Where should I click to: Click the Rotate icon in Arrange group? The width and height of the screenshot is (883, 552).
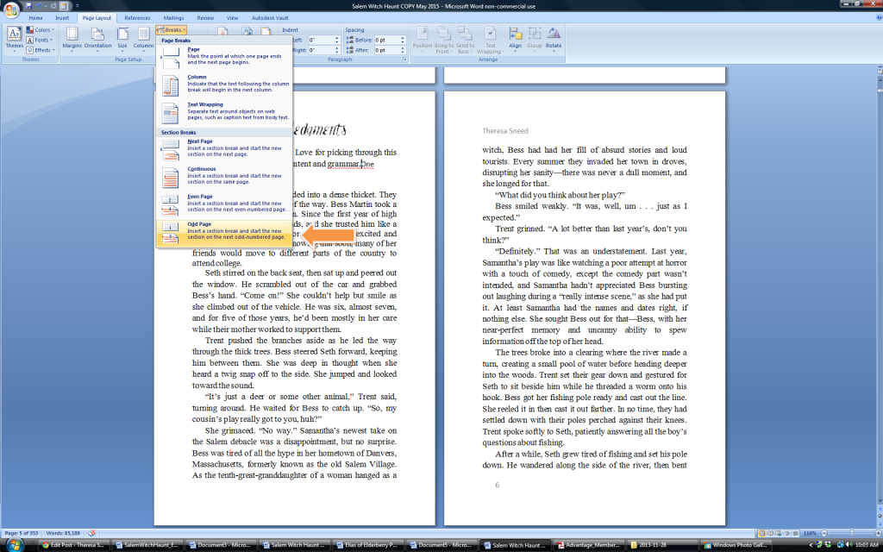click(x=554, y=40)
